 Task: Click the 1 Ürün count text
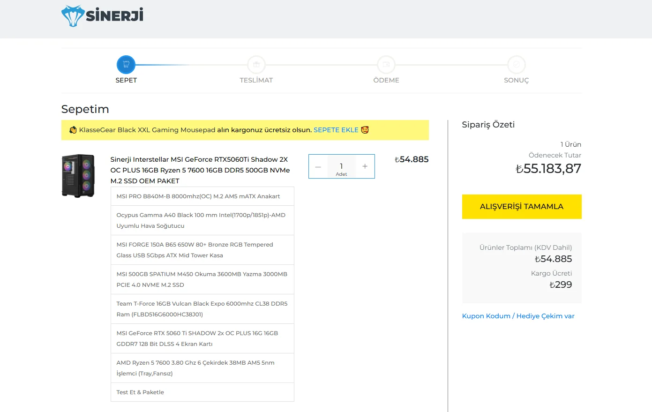point(571,144)
